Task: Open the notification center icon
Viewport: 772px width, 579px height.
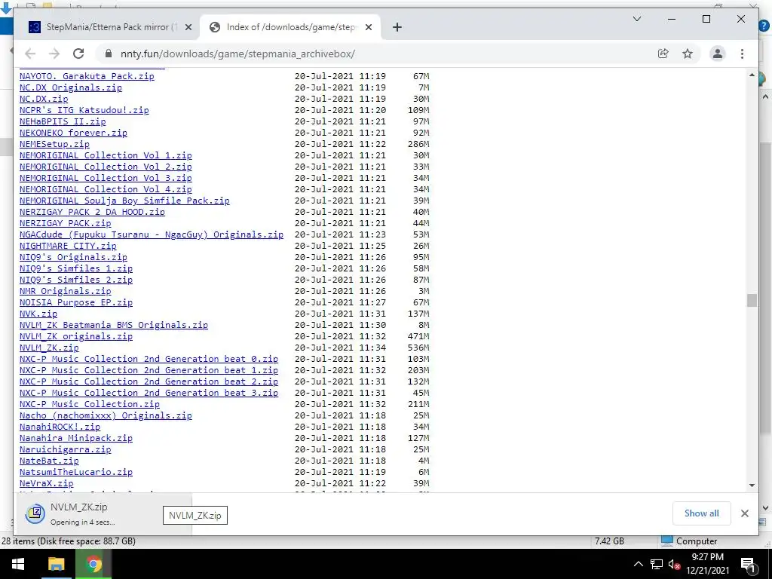Action: point(747,564)
